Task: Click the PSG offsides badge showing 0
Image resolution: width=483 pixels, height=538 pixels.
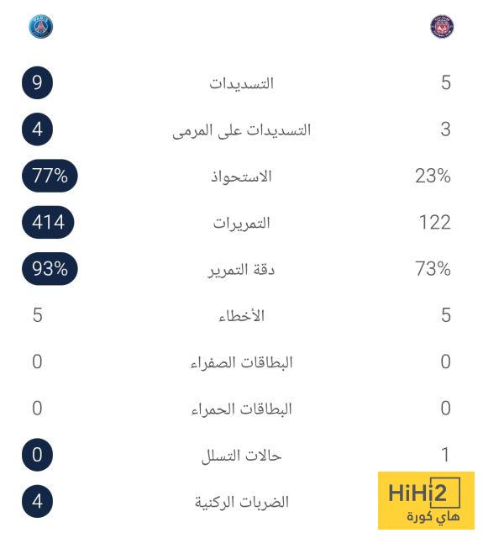Action: [37, 455]
